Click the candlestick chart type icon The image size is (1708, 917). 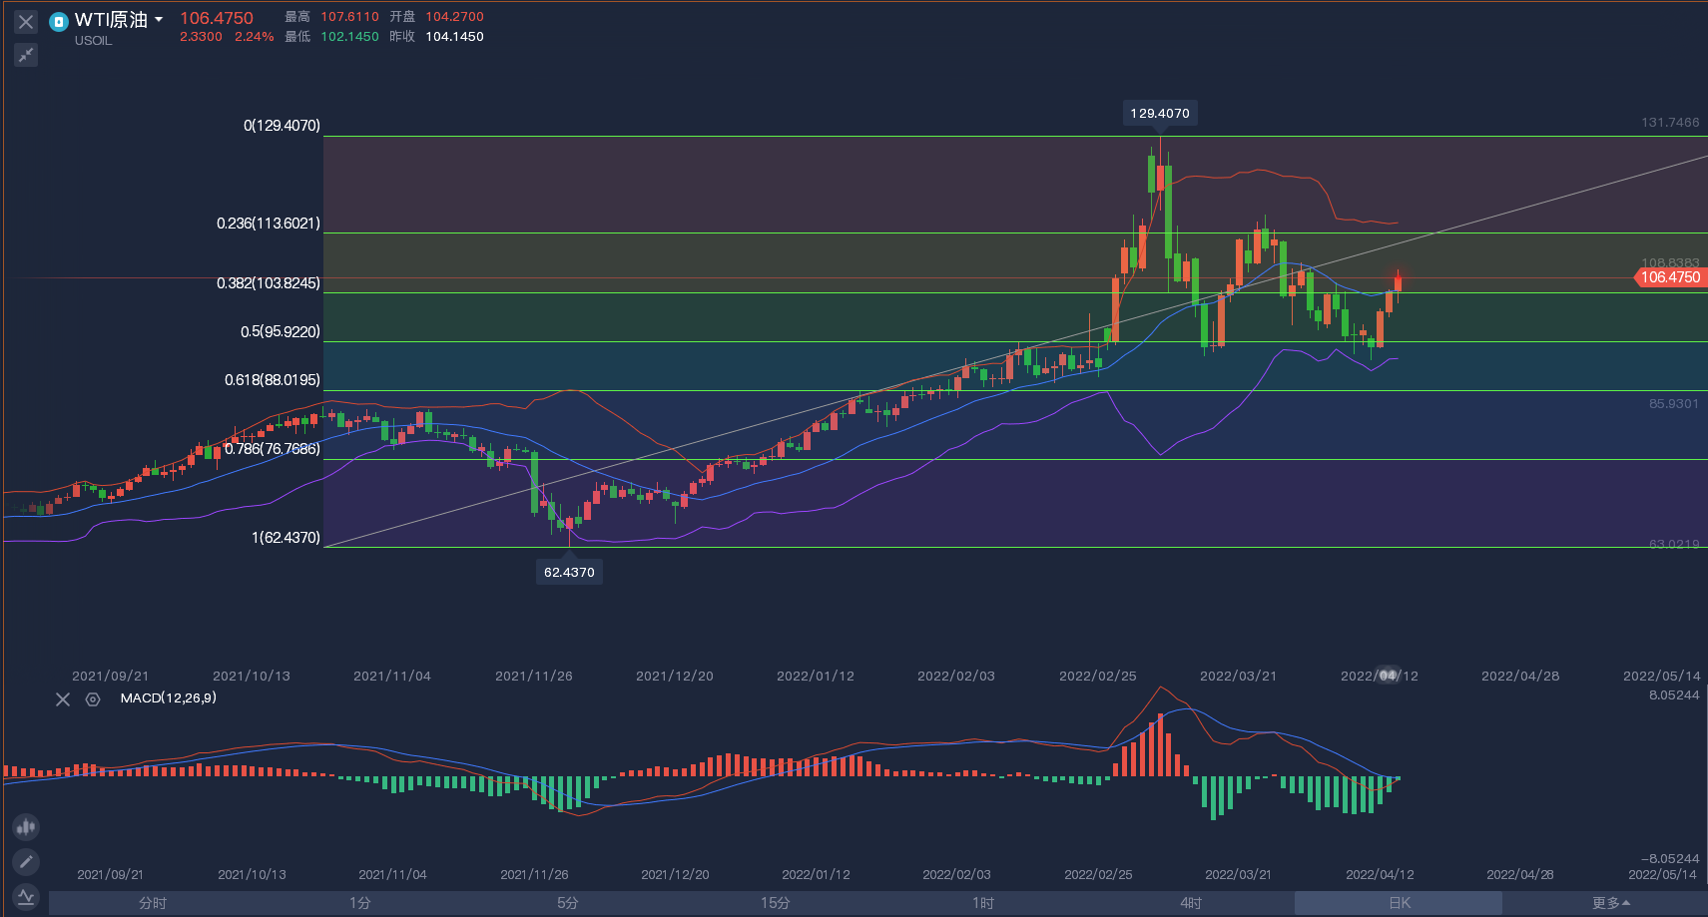point(26,826)
